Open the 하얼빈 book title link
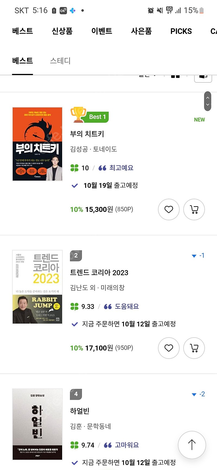217x470 pixels. pyautogui.click(x=80, y=411)
